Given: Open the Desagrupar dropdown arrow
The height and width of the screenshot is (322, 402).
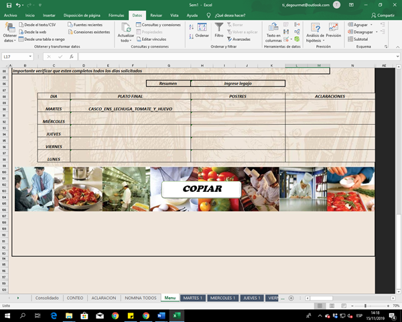Looking at the screenshot, I should coord(377,32).
